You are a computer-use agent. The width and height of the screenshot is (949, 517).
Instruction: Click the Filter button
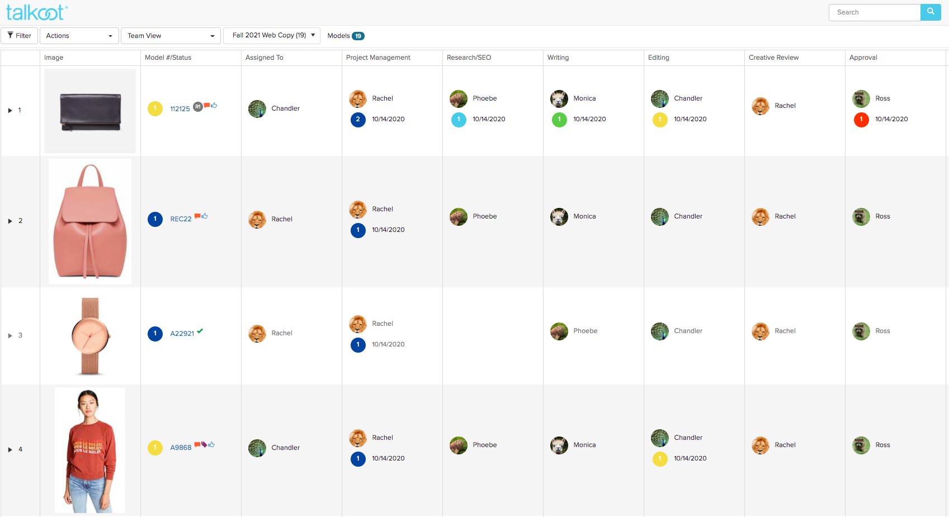(x=20, y=36)
